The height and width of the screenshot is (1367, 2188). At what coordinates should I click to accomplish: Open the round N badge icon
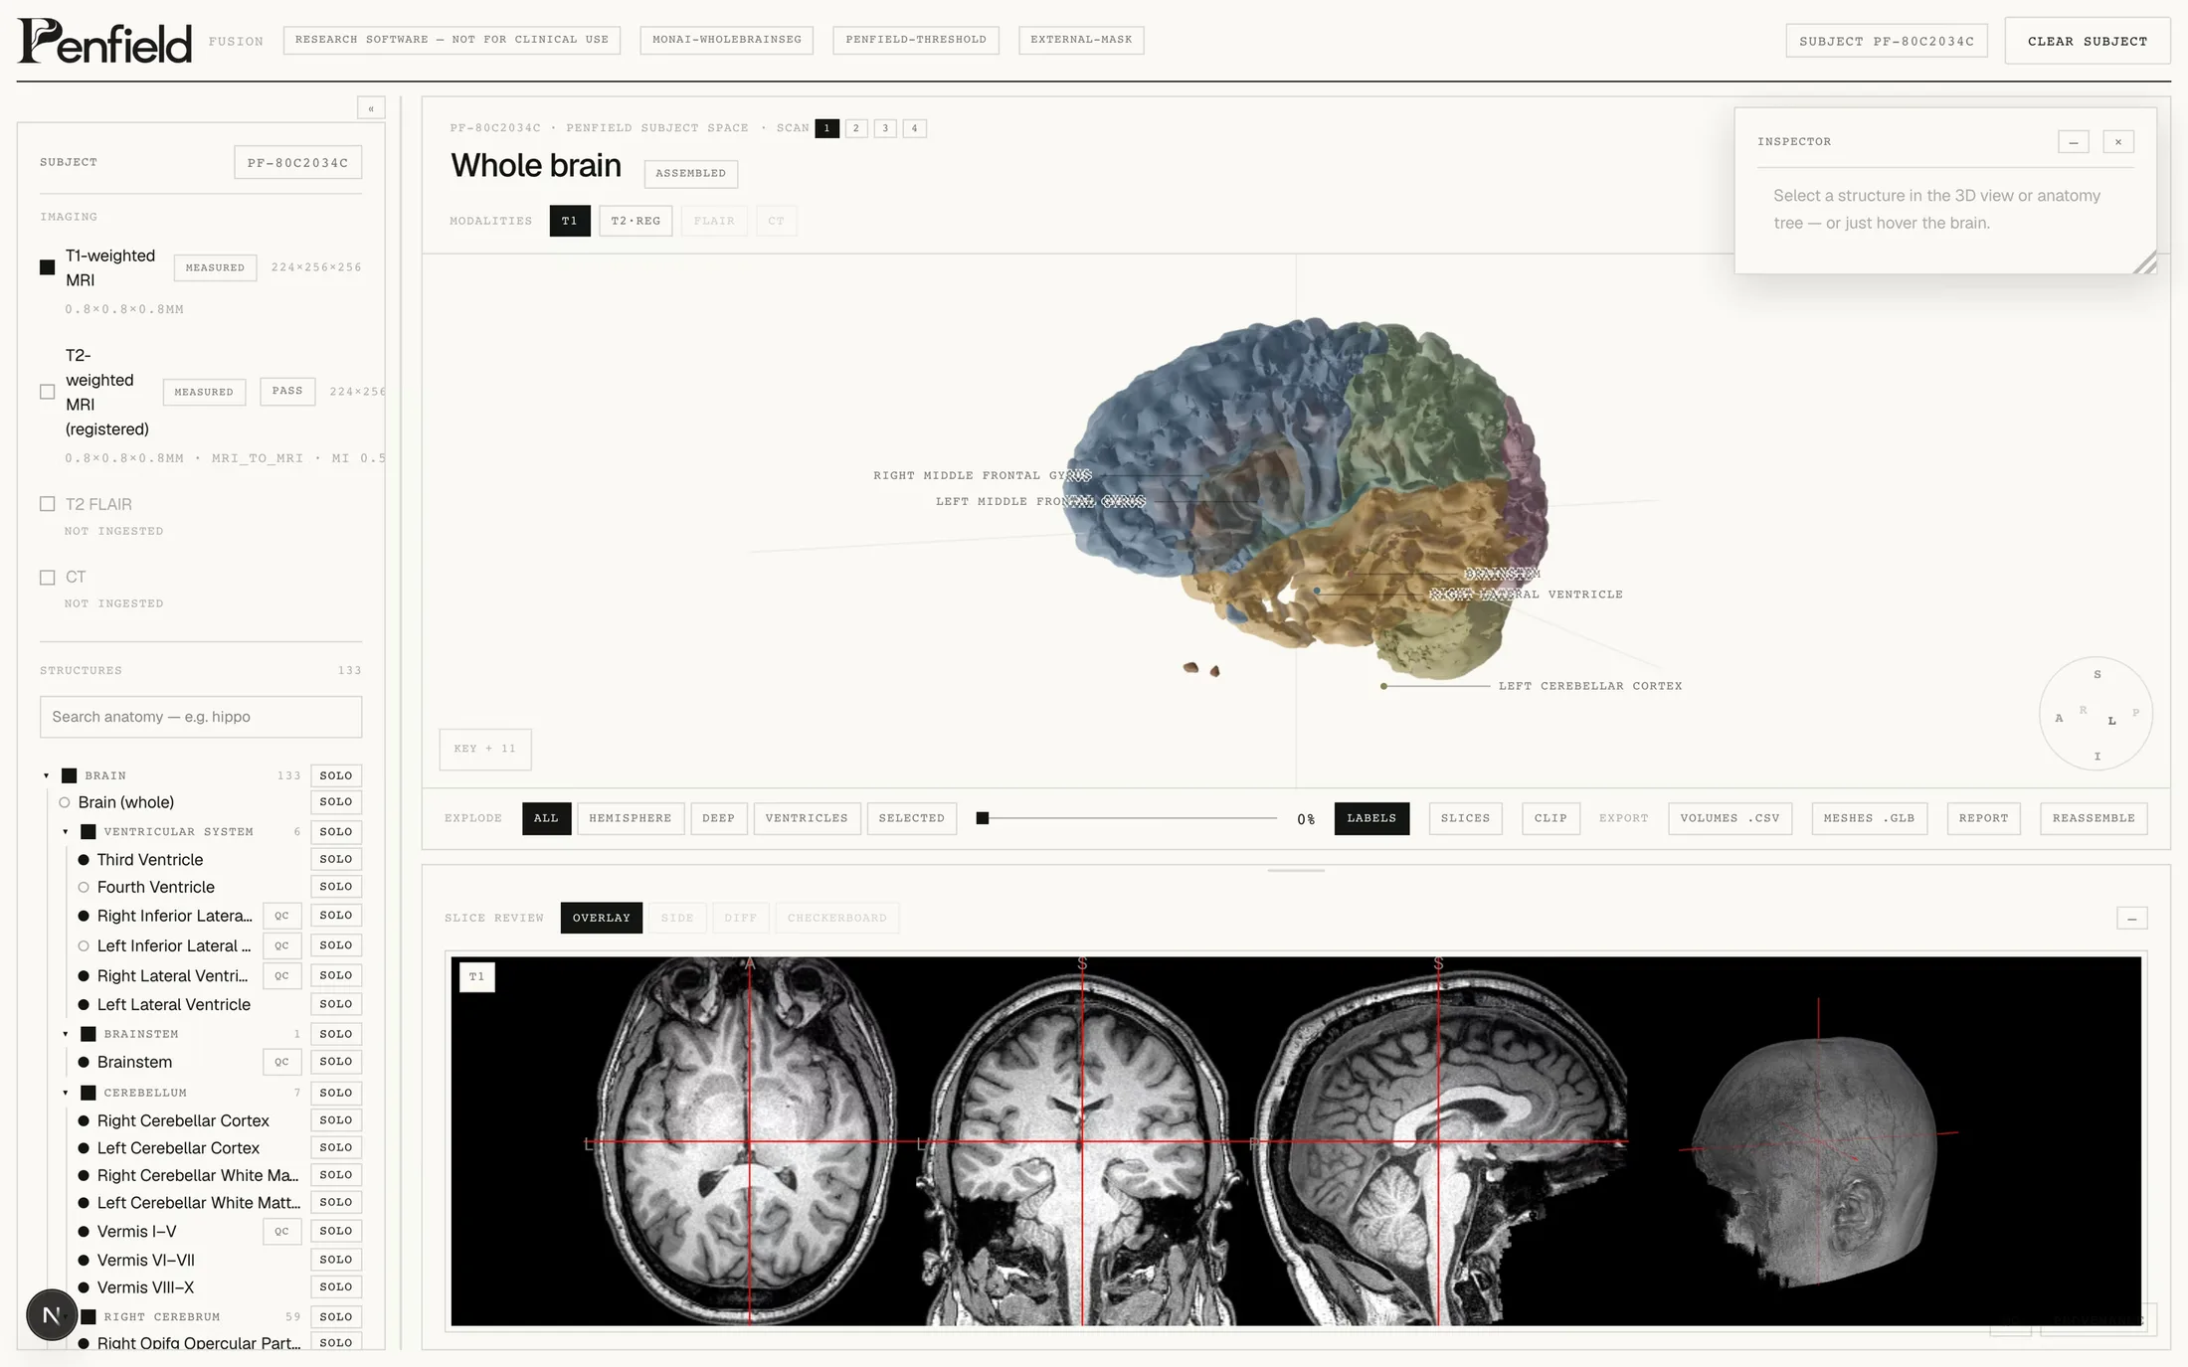pyautogui.click(x=52, y=1315)
